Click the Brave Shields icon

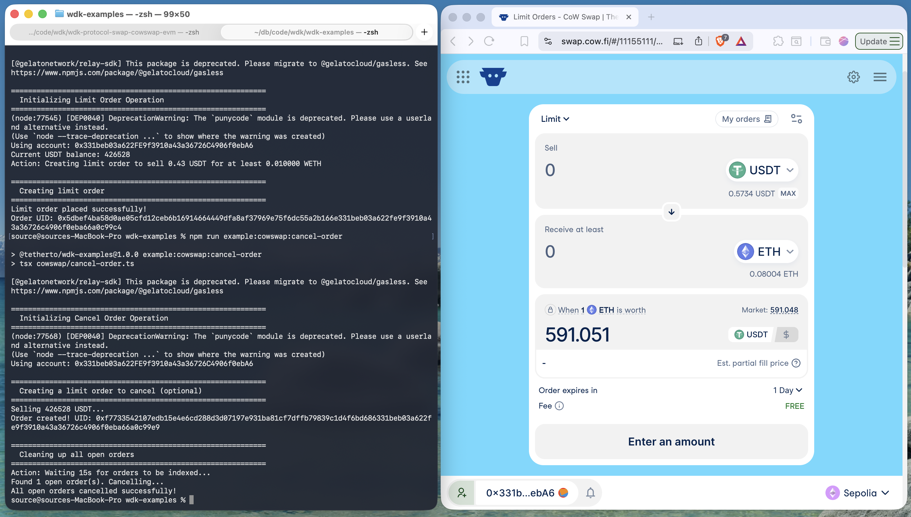point(721,41)
